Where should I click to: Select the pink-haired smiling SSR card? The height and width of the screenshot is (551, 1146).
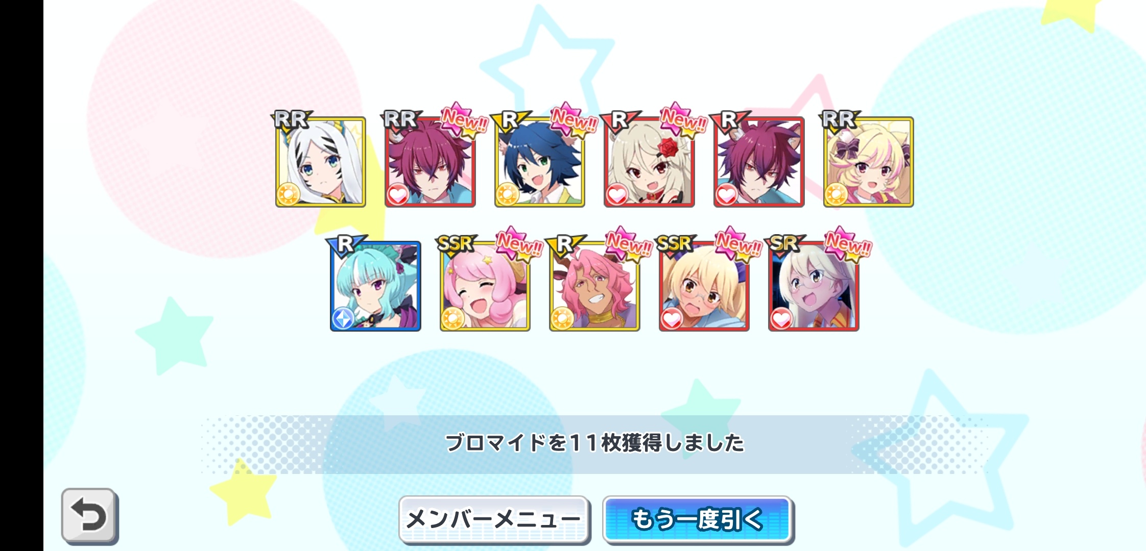point(485,286)
